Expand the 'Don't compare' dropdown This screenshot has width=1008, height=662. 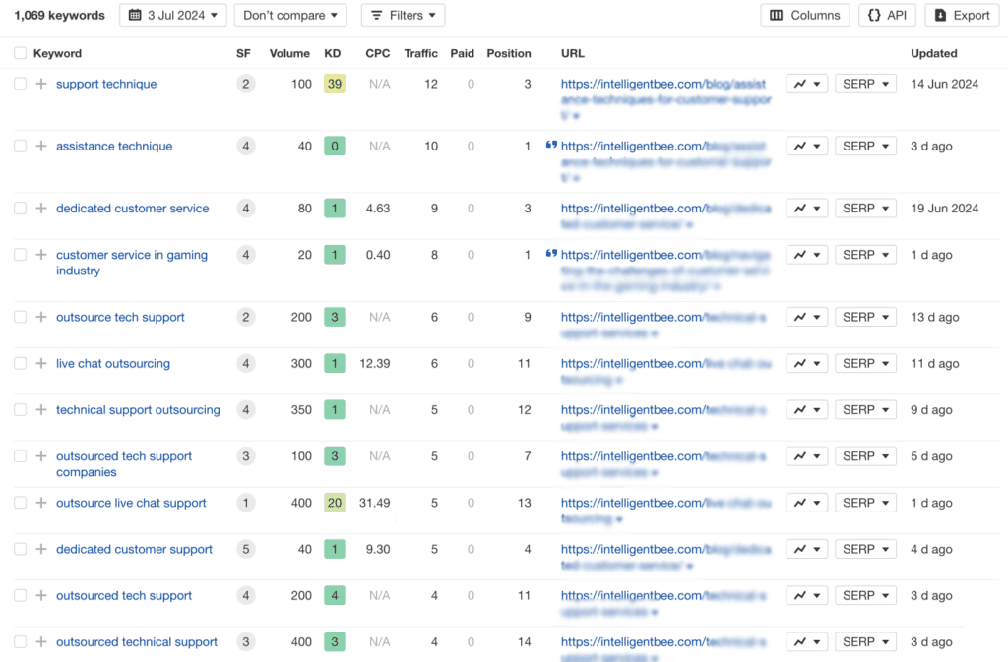pyautogui.click(x=290, y=15)
